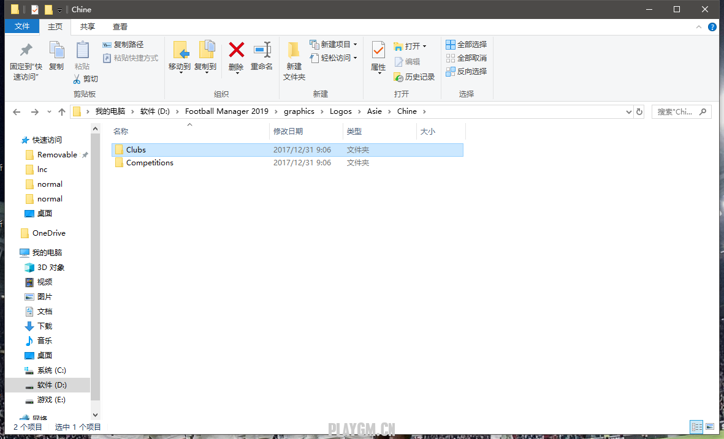Click Select all (全部选择)
The width and height of the screenshot is (724, 439).
[467, 44]
